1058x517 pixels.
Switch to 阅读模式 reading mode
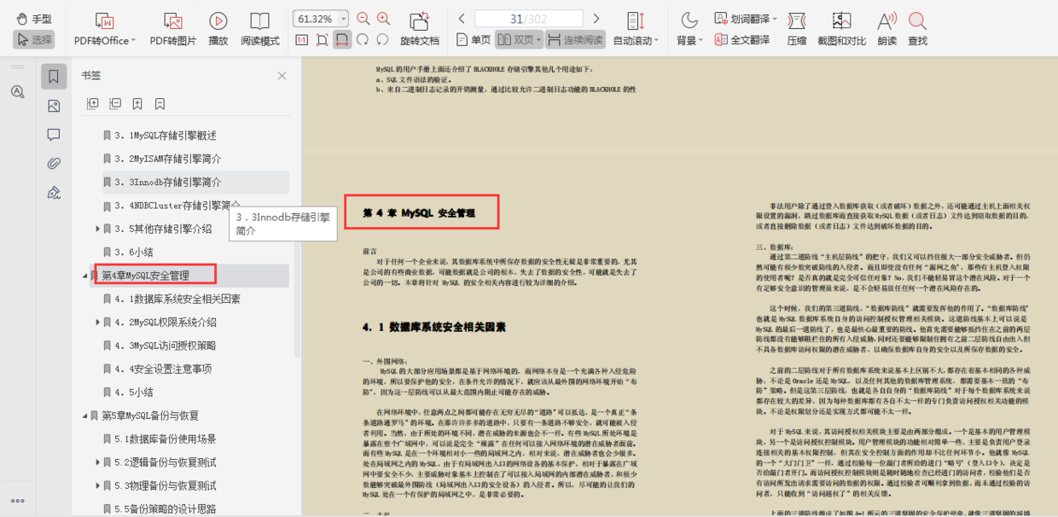(260, 29)
